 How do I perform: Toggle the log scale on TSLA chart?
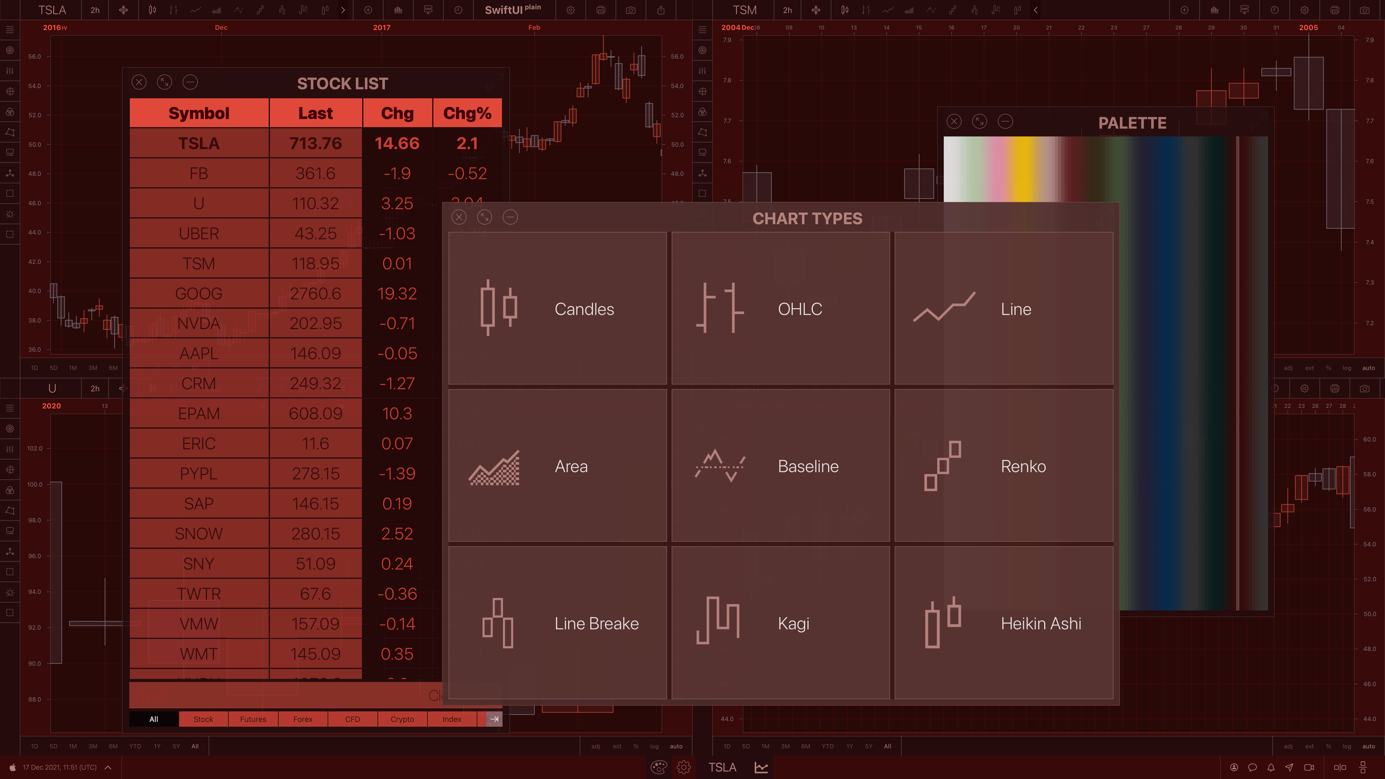tap(654, 746)
